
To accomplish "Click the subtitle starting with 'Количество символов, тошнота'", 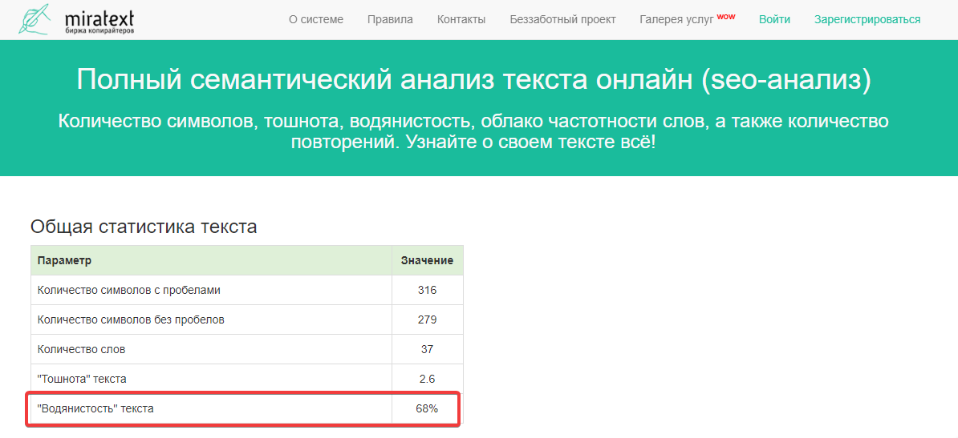I will click(x=473, y=131).
